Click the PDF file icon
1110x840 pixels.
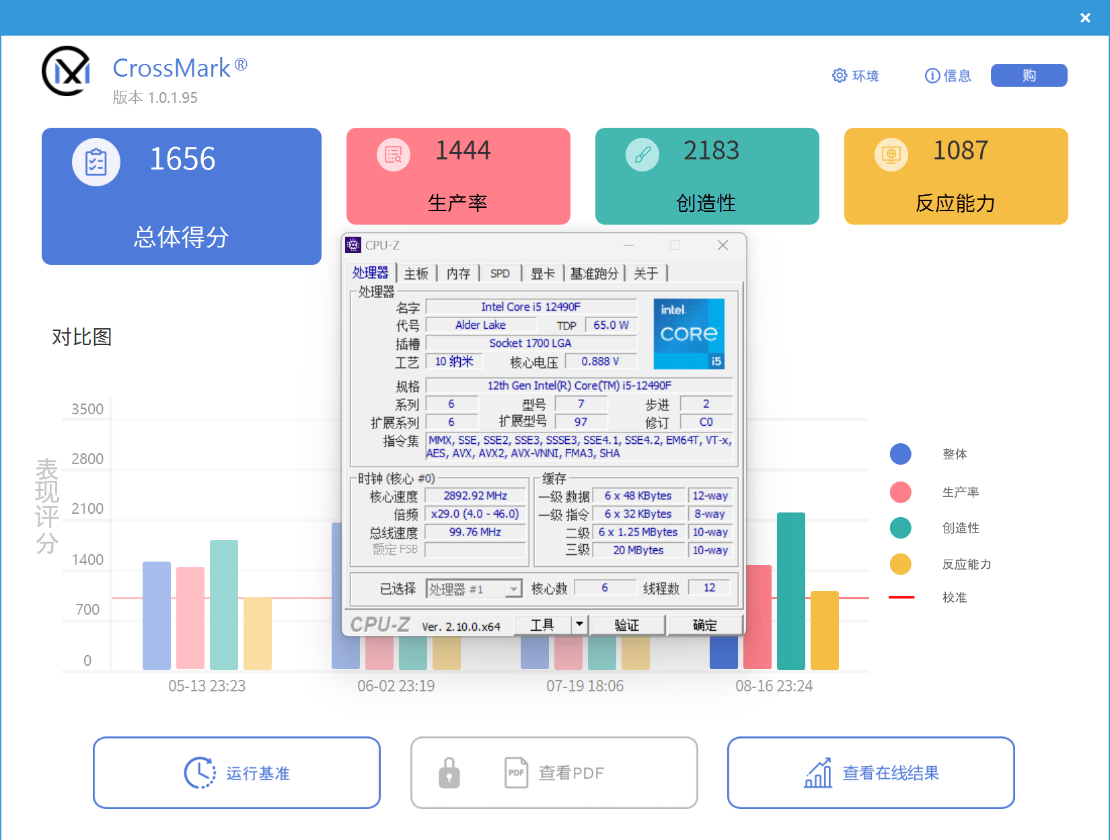[516, 773]
